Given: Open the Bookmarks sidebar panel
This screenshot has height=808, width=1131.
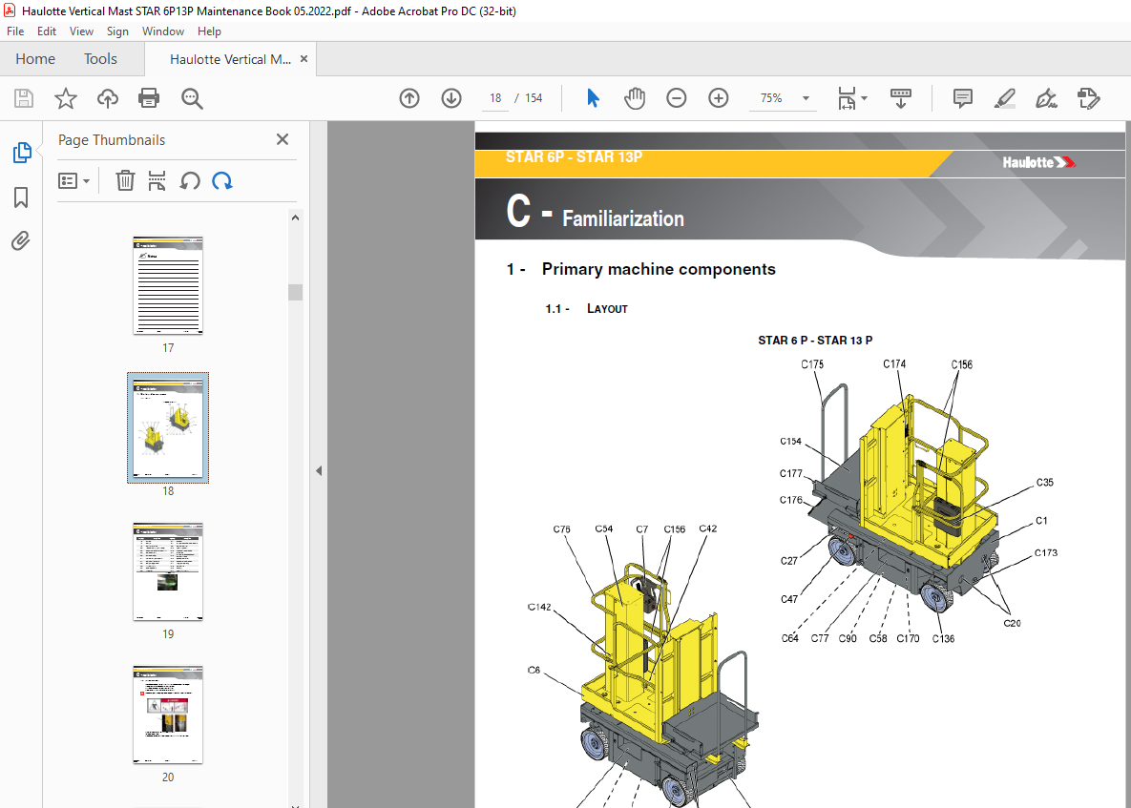Looking at the screenshot, I should pos(21,197).
